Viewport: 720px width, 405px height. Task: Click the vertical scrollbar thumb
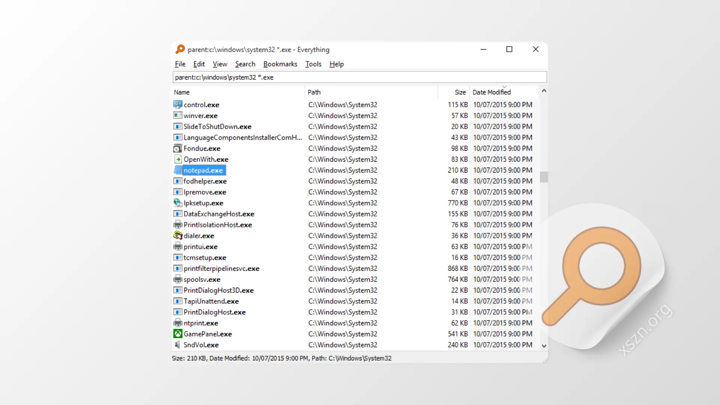544,177
